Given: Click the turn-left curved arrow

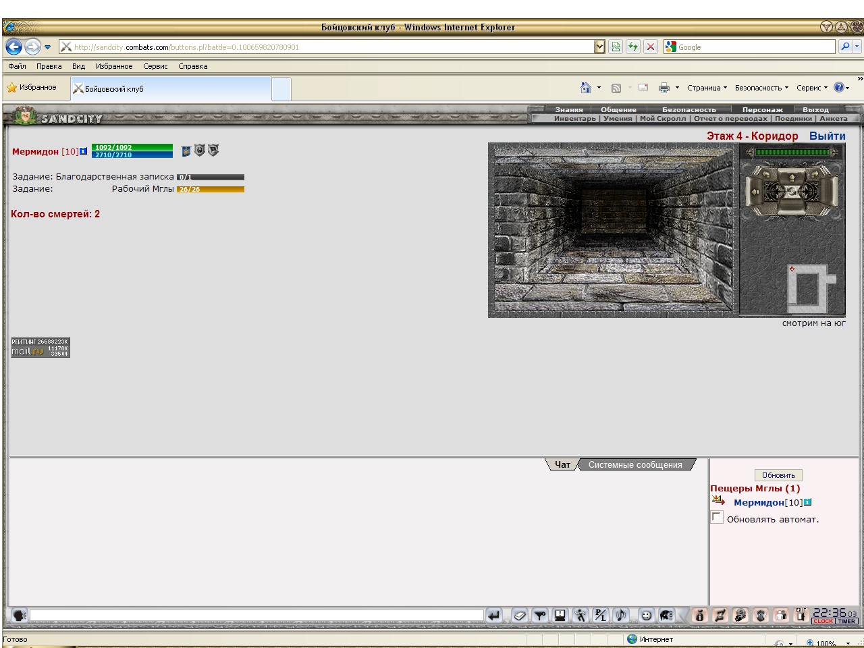Looking at the screenshot, I should pyautogui.click(x=766, y=174).
